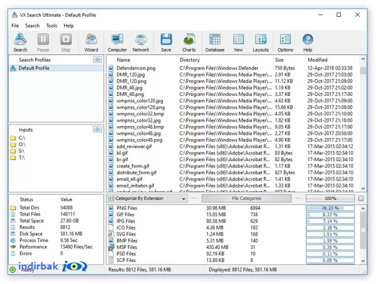Click the icon beside PNG Files category
The height and width of the screenshot is (284, 376).
111,208
